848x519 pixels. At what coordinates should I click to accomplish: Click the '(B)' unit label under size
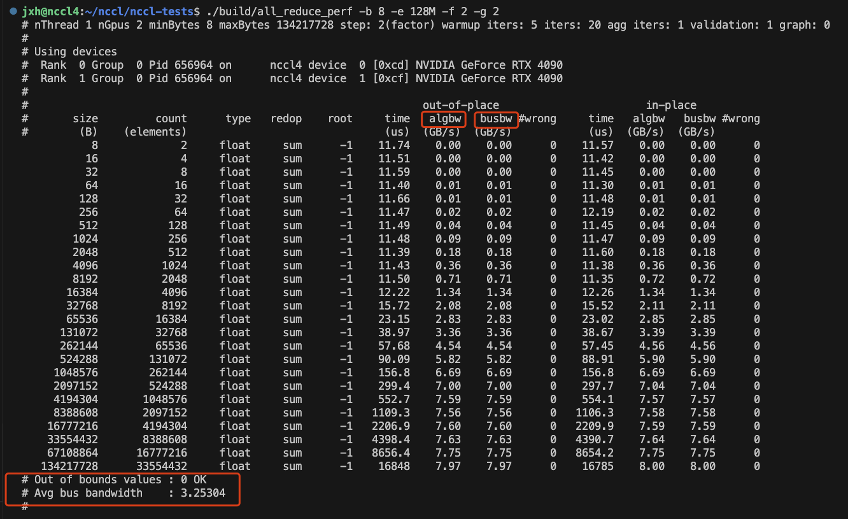click(x=88, y=132)
